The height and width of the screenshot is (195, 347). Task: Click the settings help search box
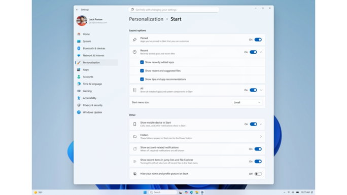click(173, 10)
